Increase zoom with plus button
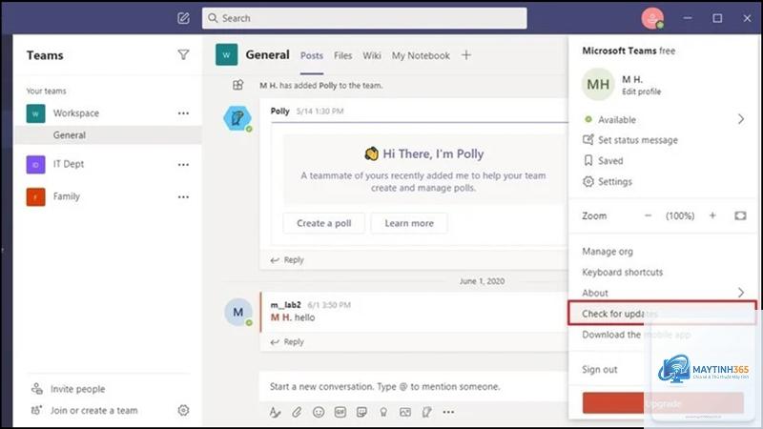 point(712,215)
